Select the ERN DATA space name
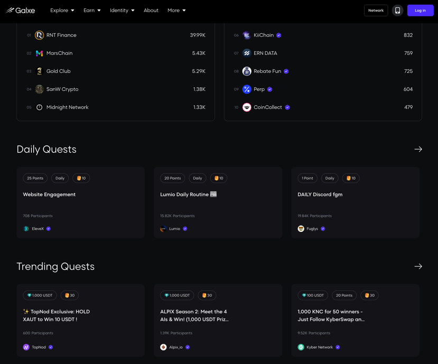Viewport: 438px width, 364px height. click(x=265, y=53)
